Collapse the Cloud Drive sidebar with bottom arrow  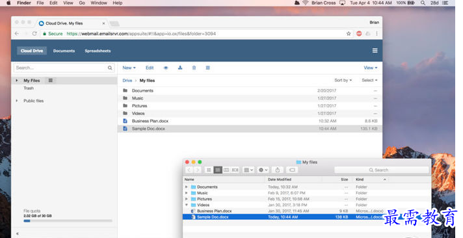18,233
